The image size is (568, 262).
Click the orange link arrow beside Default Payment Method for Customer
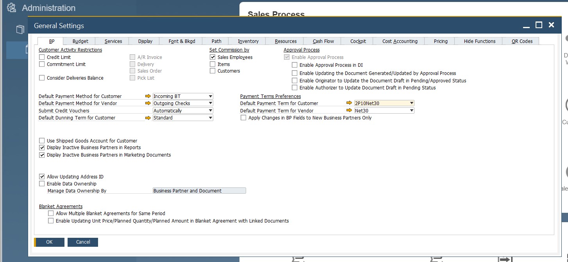[148, 96]
